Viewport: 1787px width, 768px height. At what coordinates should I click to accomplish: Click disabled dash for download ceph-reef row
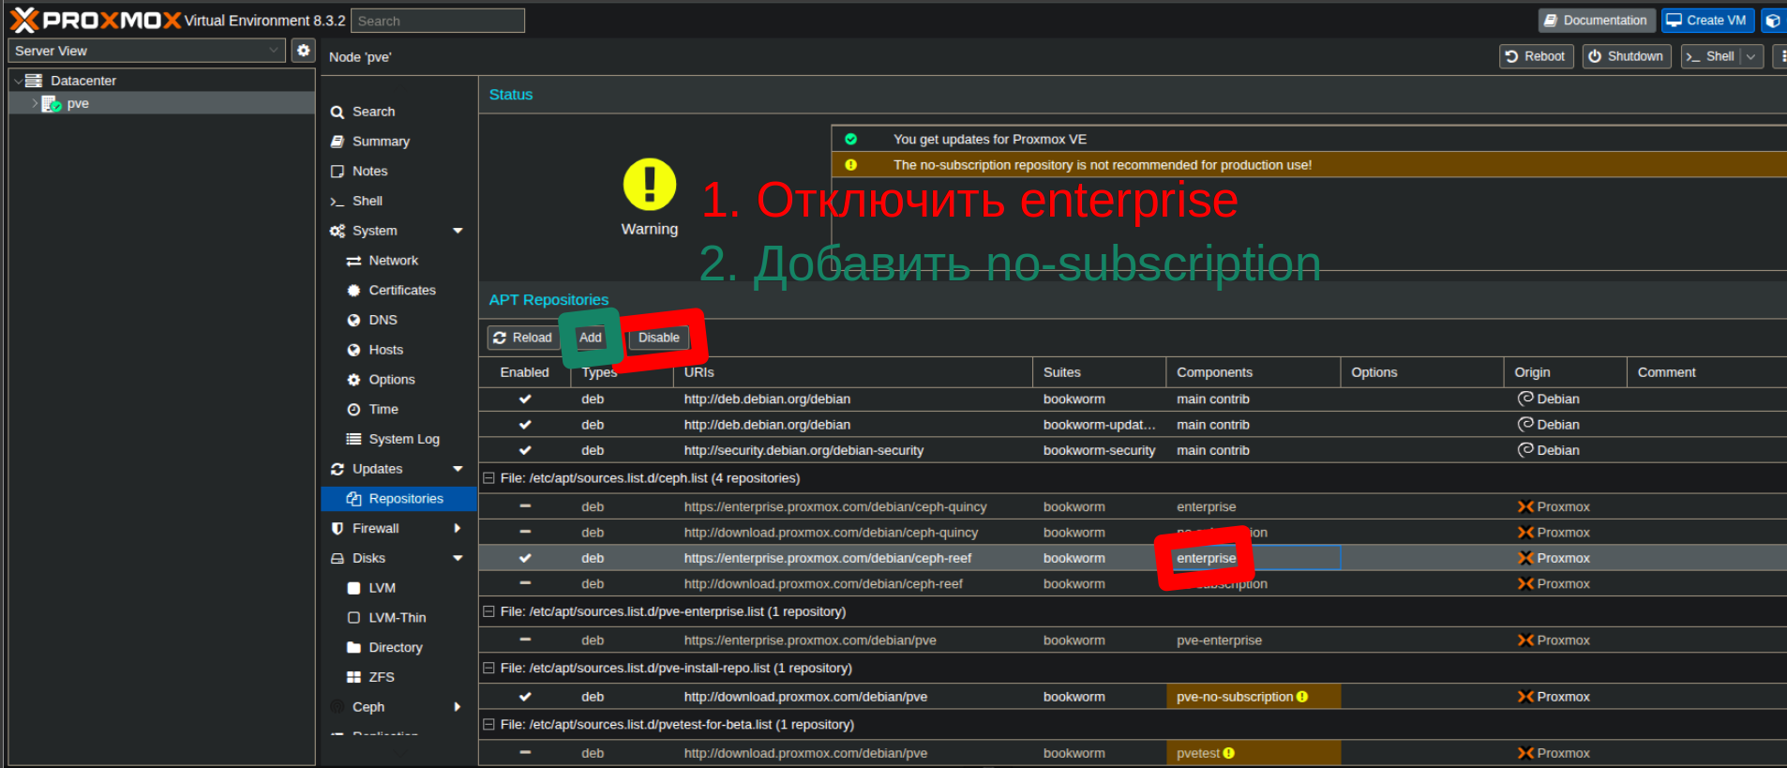coord(525,583)
